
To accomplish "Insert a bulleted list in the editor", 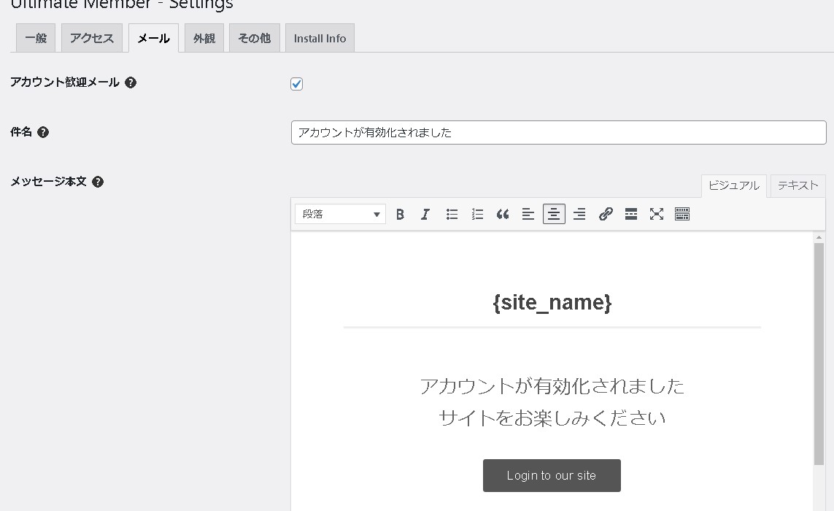I will tap(452, 214).
